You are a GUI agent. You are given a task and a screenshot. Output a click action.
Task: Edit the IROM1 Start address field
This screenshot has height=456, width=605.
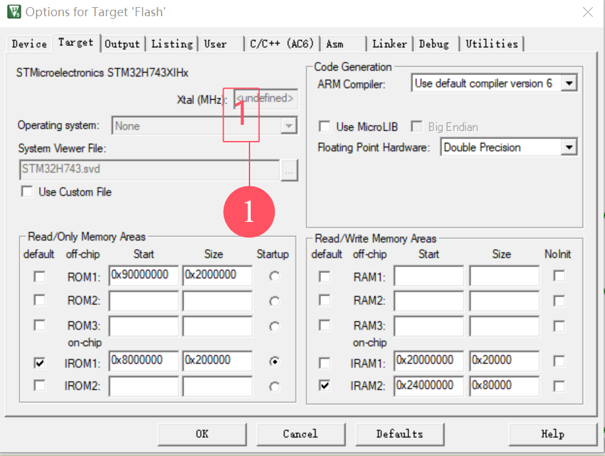point(143,360)
